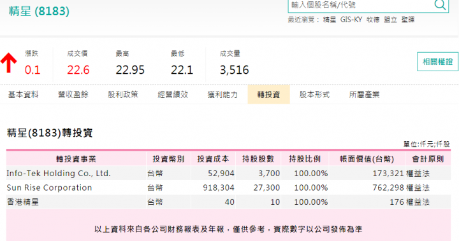
Task: Click the search magnifier icon
Action: pyautogui.click(x=440, y=5)
